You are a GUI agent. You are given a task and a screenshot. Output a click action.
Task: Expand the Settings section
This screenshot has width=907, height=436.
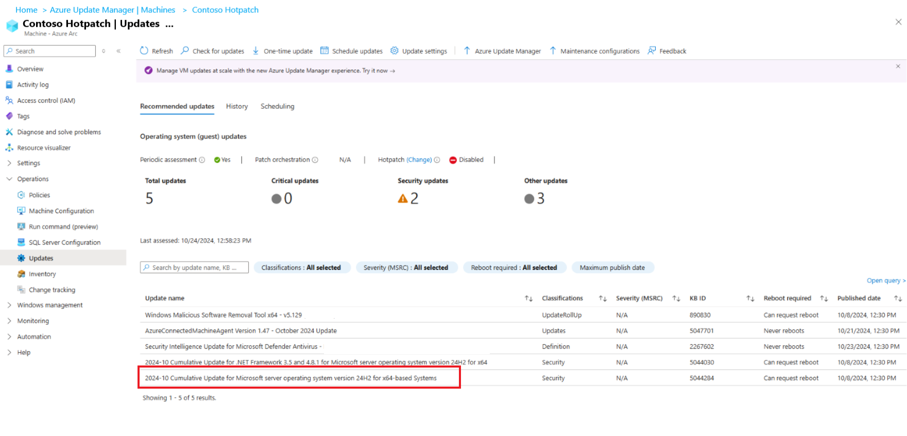point(9,163)
